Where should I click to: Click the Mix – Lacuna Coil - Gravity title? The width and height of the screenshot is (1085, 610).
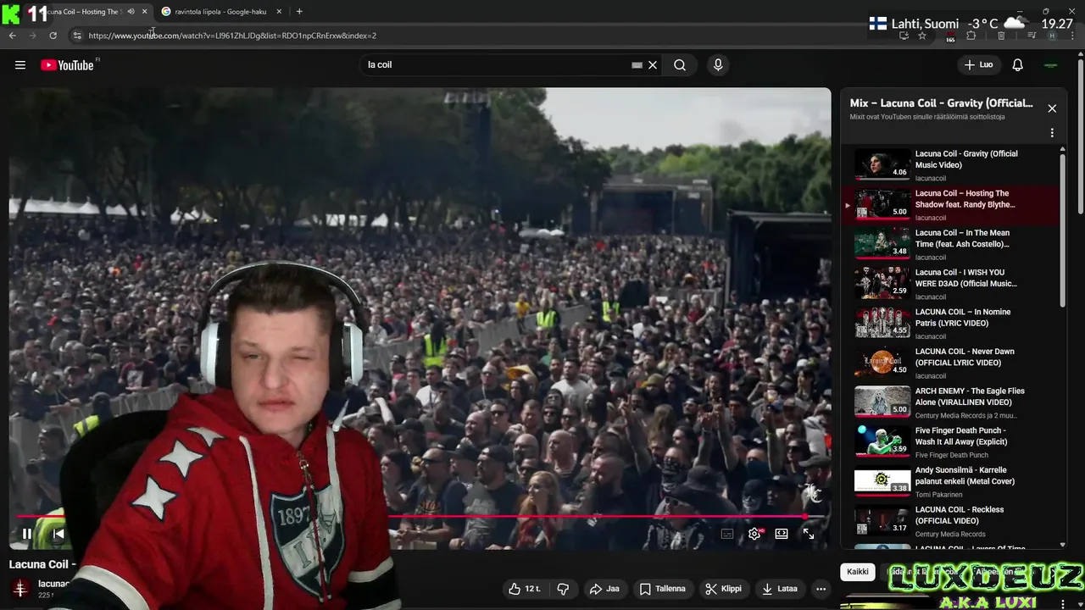click(941, 103)
